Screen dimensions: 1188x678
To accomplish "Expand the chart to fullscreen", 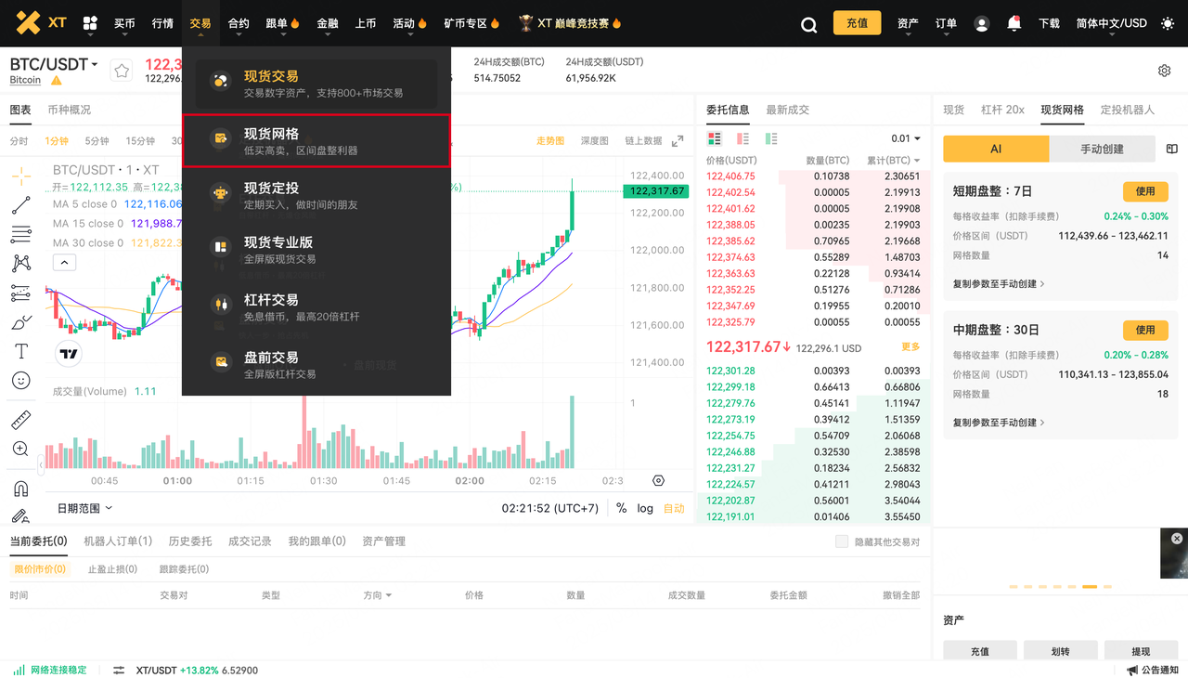I will pos(678,141).
